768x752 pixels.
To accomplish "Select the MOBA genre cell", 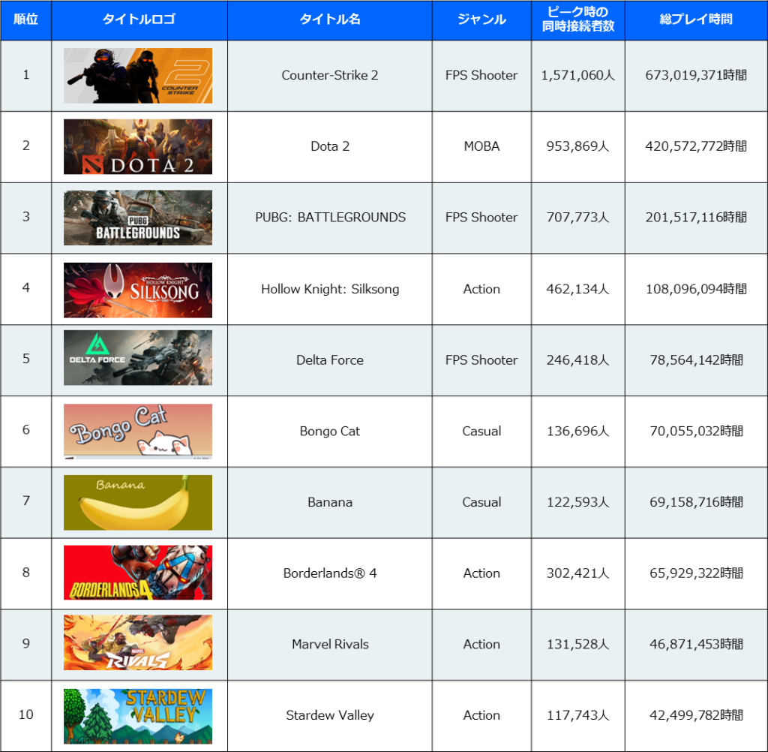I will tap(481, 146).
